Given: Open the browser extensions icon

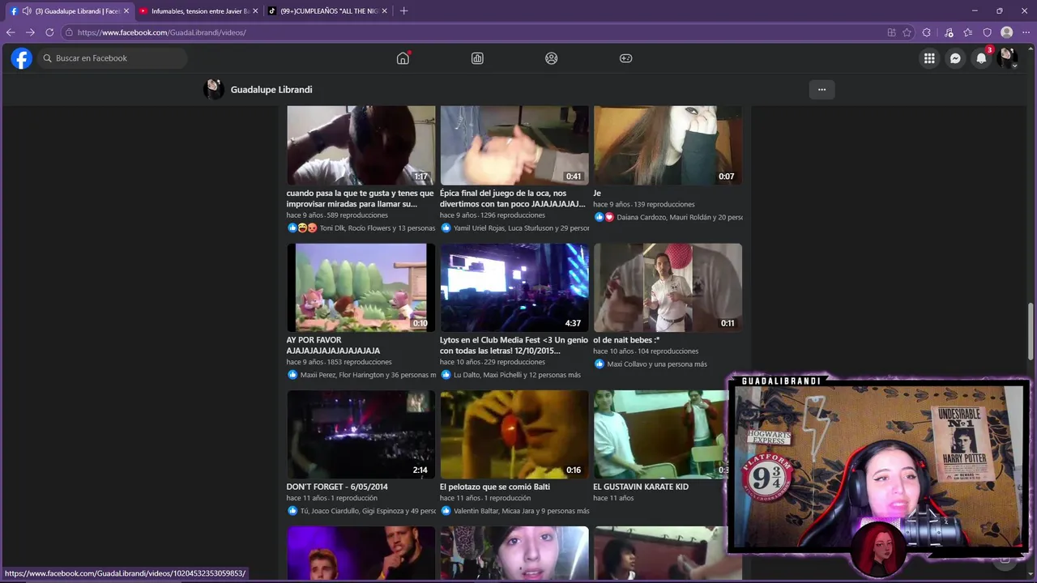Looking at the screenshot, I should [928, 32].
